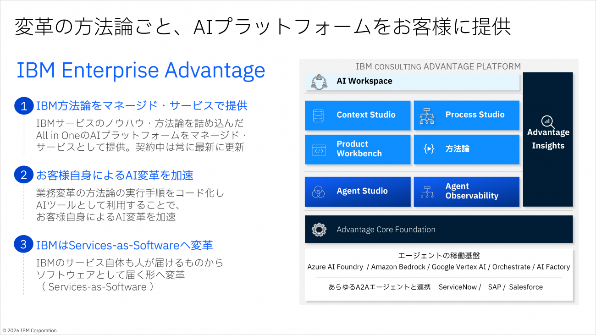Click the © 2026 IBM Corporation footer
The height and width of the screenshot is (335, 596).
click(x=29, y=330)
